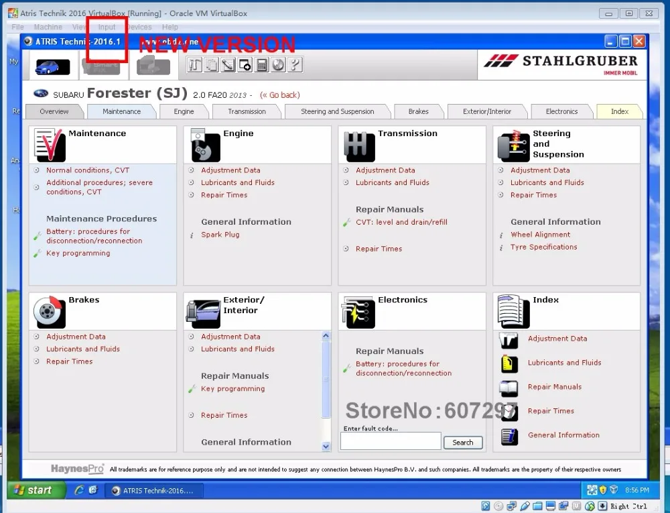
Task: Click the fault code Search button
Action: [x=463, y=443]
